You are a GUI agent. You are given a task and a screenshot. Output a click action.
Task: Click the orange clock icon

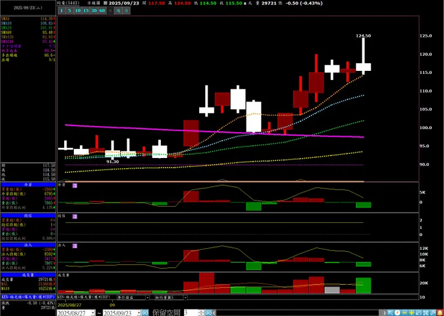pyautogui.click(x=397, y=313)
